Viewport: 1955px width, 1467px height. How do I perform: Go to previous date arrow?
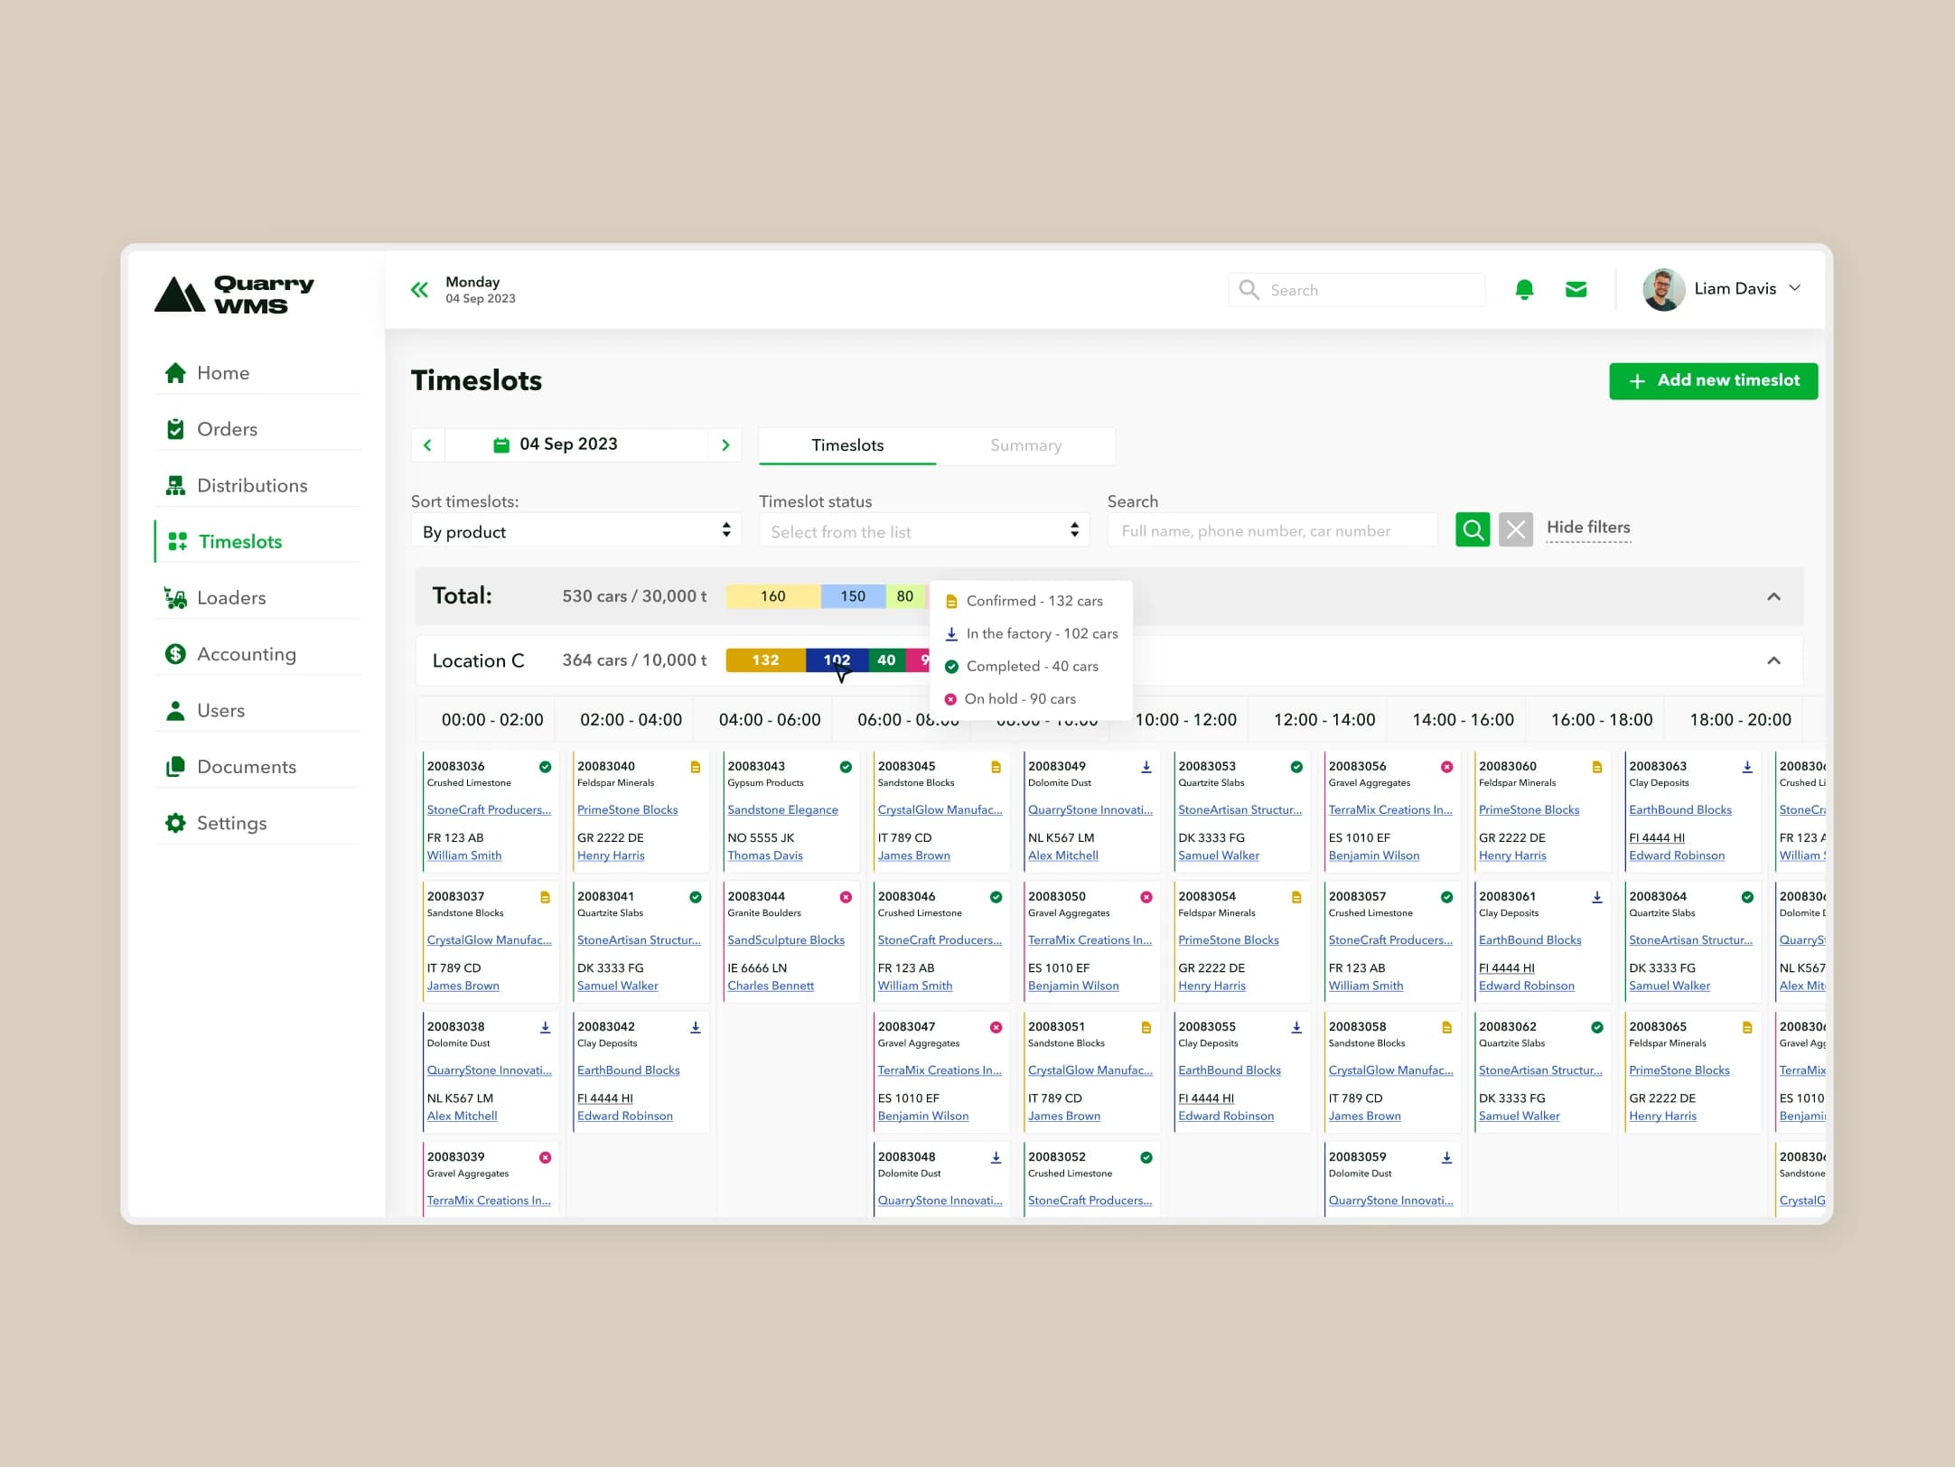click(428, 445)
